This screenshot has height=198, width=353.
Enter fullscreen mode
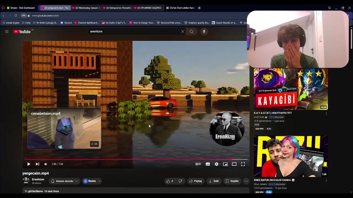243,164
